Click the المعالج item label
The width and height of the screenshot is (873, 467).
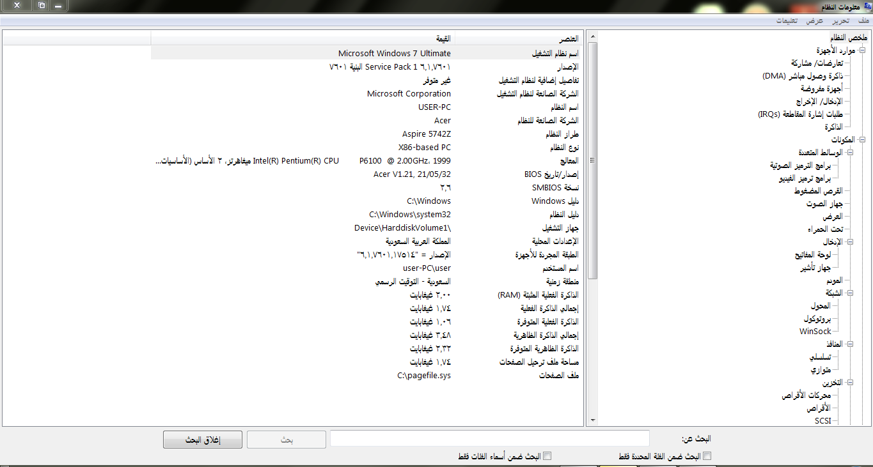[569, 161]
